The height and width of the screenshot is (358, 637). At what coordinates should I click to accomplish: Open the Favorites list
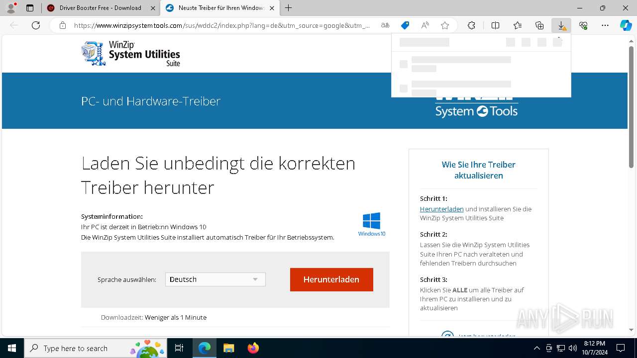click(518, 25)
